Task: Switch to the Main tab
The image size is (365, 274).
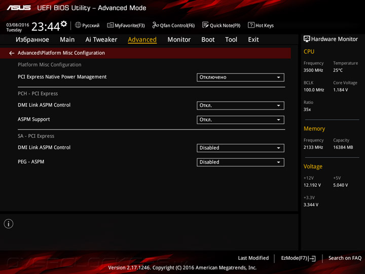Action: (x=67, y=40)
